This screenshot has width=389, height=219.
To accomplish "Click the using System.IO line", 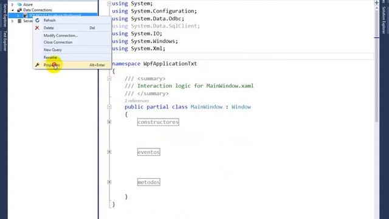I will (137, 33).
